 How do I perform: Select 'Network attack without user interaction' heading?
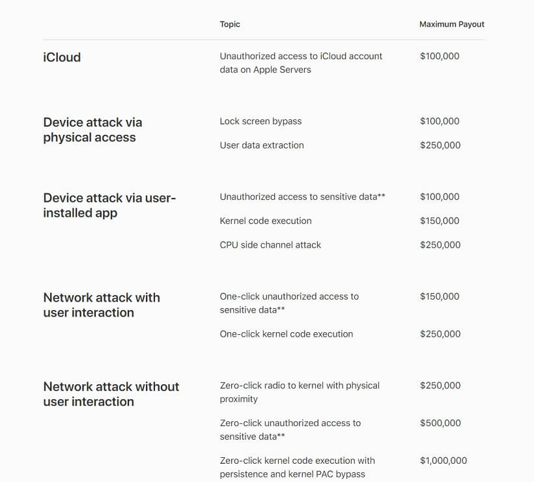(x=111, y=394)
